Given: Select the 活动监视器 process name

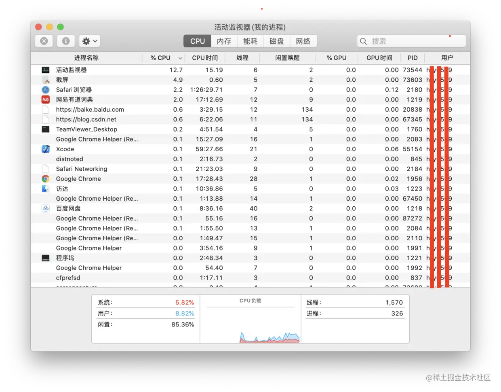Looking at the screenshot, I should (x=72, y=70).
